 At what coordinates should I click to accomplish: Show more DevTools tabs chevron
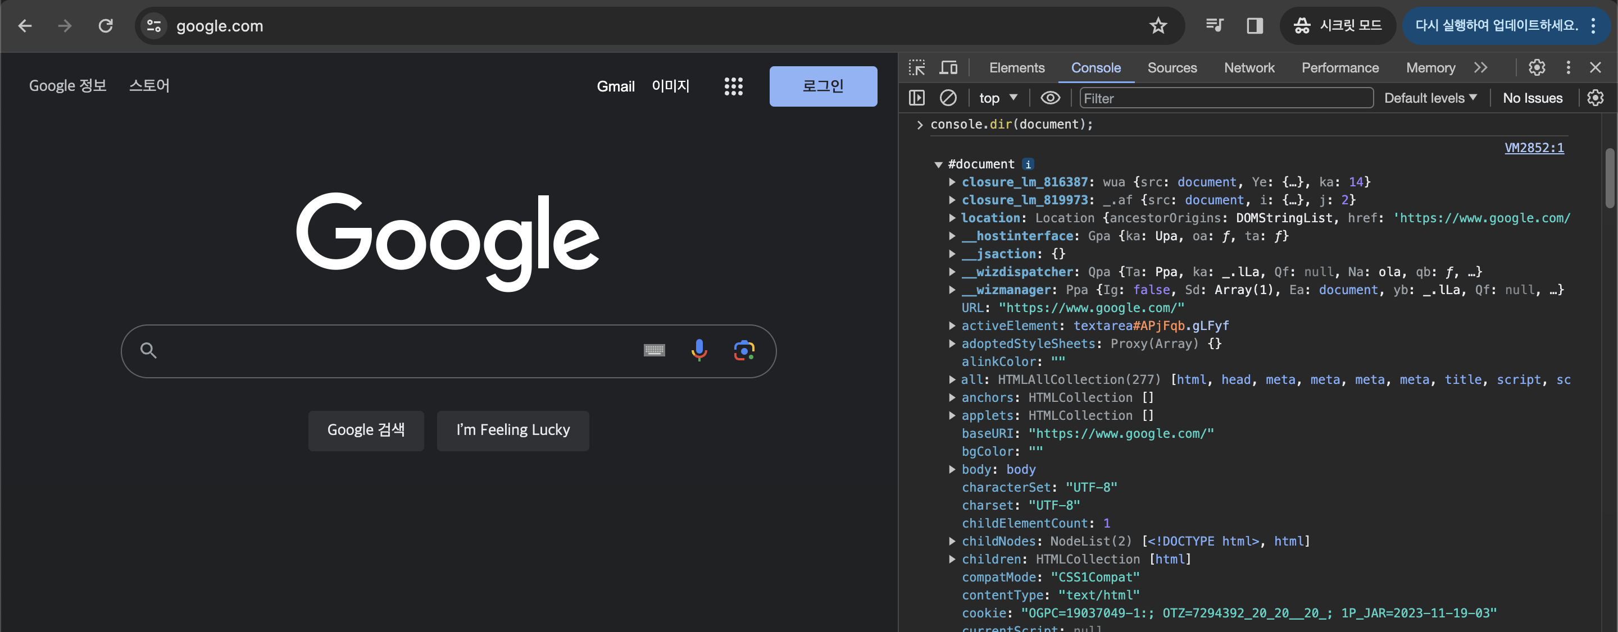pos(1480,67)
